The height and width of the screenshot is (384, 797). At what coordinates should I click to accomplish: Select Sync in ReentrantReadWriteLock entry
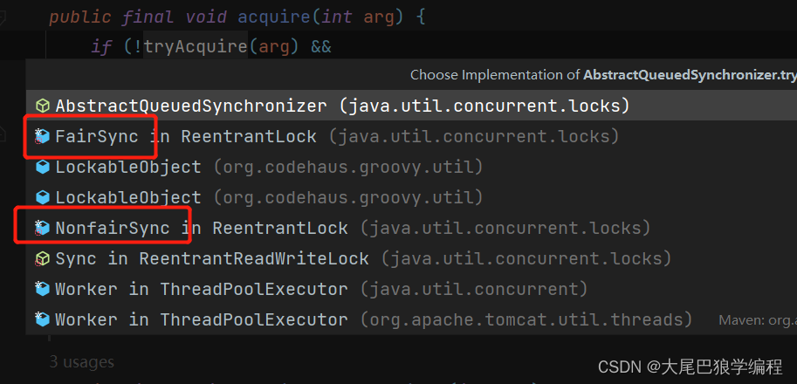point(411,258)
